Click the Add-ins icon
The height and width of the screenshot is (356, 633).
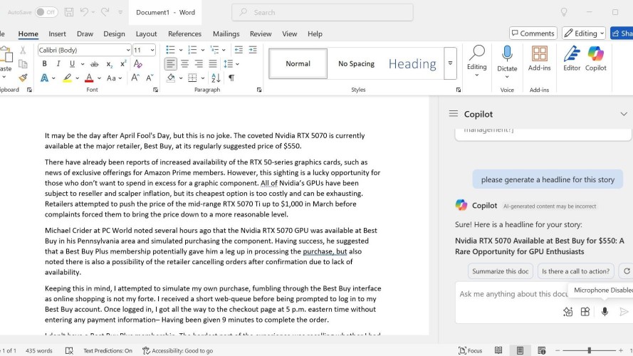click(539, 54)
